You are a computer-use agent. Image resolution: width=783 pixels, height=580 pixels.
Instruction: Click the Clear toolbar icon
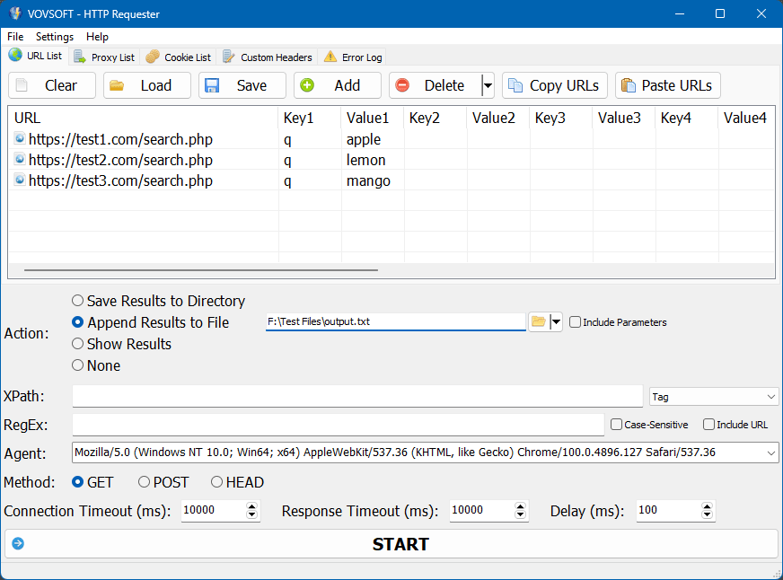(22, 85)
